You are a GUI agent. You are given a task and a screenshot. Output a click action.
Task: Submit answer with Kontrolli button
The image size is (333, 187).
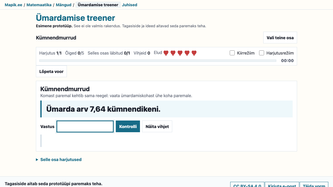pyautogui.click(x=128, y=126)
